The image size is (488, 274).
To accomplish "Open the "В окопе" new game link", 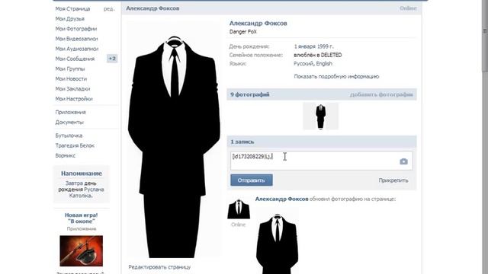I will [82, 218].
